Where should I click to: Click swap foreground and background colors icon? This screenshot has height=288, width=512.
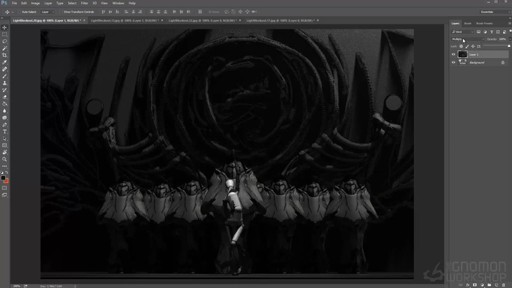(x=7, y=173)
